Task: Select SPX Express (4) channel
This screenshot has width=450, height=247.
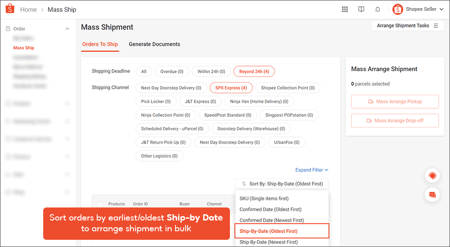Action: [x=231, y=88]
